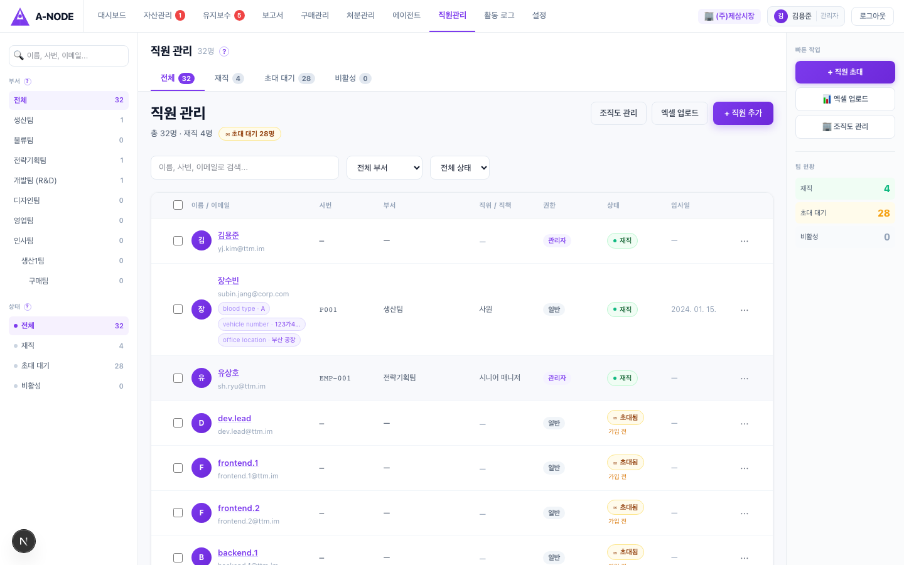Open the 전체 상태 dropdown
This screenshot has height=565, width=904.
[x=460, y=168]
